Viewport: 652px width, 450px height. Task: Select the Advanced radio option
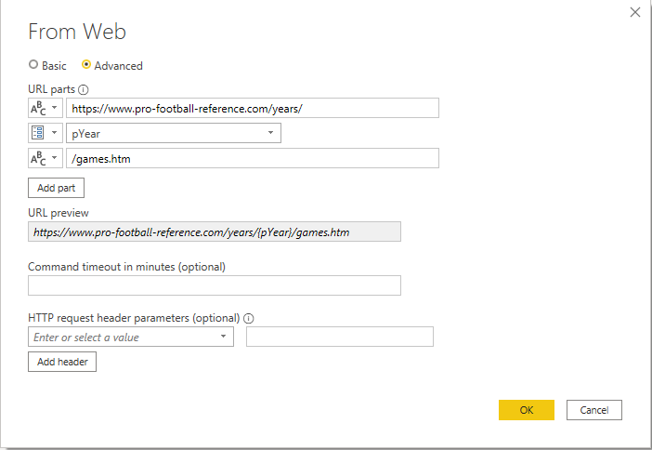click(x=86, y=65)
